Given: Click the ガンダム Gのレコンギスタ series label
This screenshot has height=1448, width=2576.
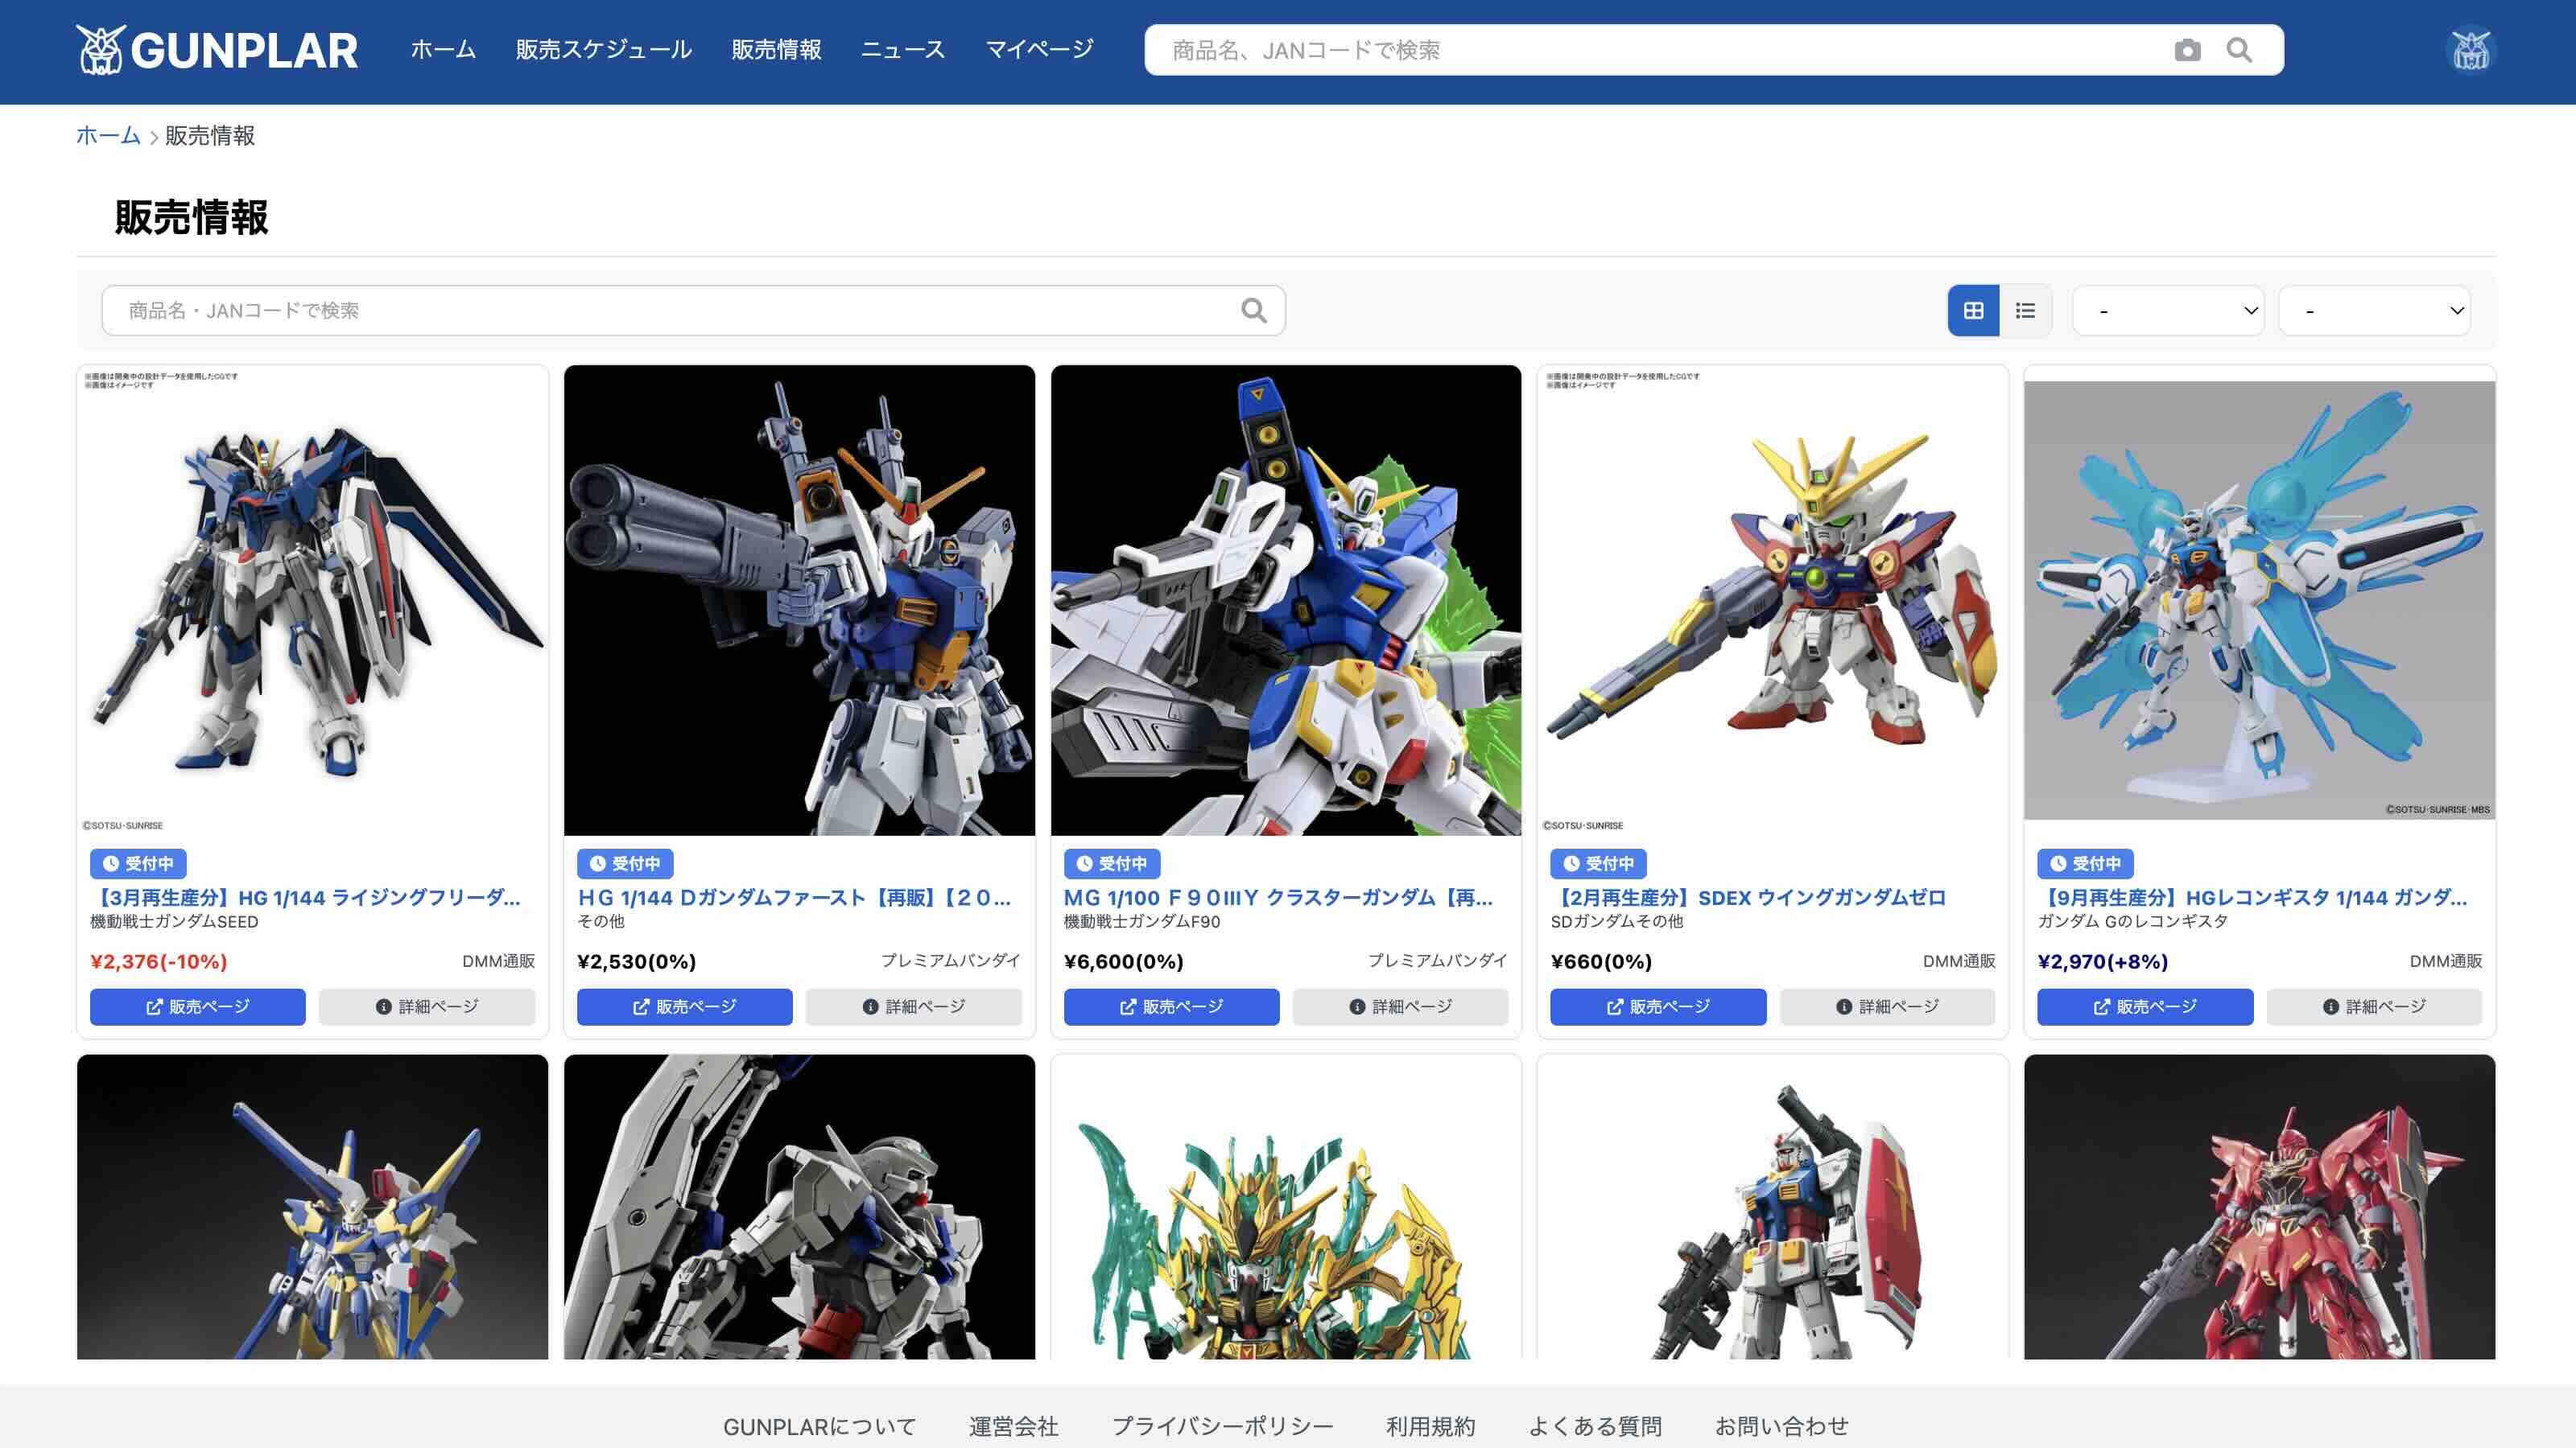Looking at the screenshot, I should tap(2132, 921).
